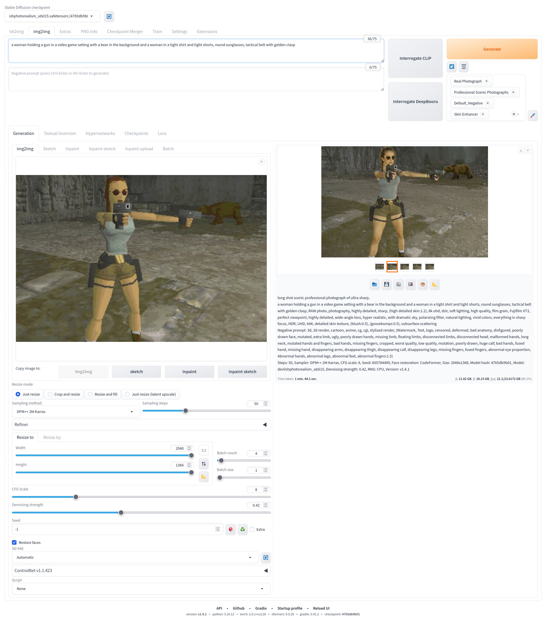Reuse last seed recycle icon
Viewport: 546px width, 621px height.
(x=243, y=529)
